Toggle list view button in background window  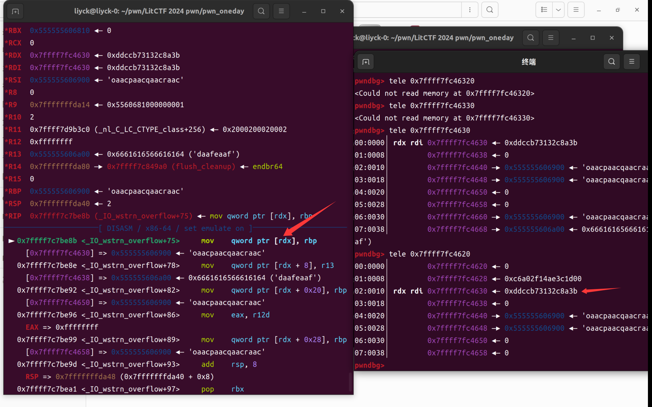(544, 10)
